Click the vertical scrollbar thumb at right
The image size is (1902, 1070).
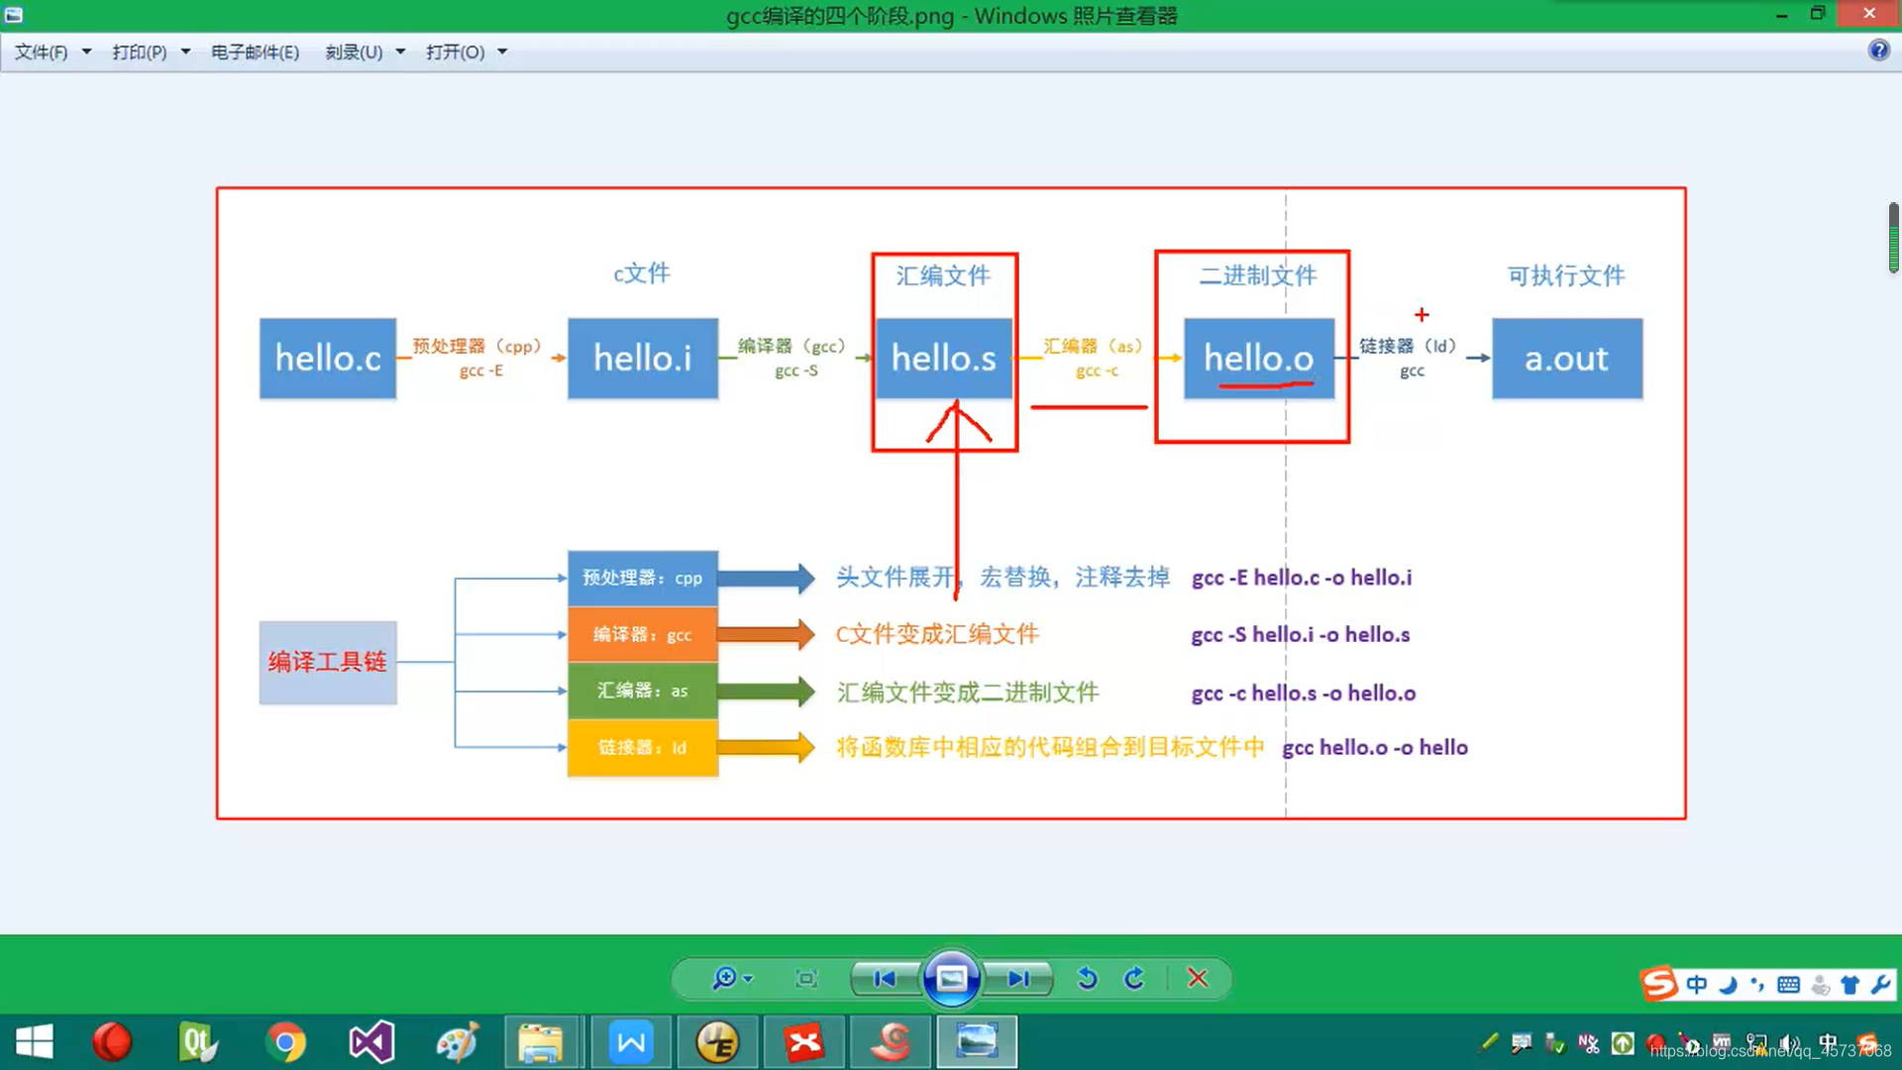point(1893,238)
